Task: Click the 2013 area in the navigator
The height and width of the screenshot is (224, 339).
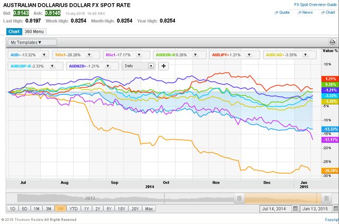Action: pyautogui.click(x=90, y=198)
